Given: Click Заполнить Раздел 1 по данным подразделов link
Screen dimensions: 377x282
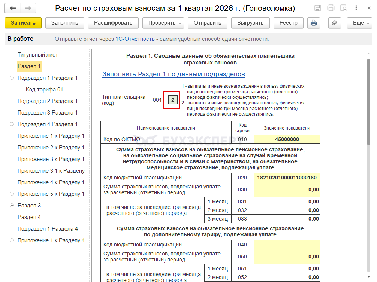Looking at the screenshot, I should point(174,74).
